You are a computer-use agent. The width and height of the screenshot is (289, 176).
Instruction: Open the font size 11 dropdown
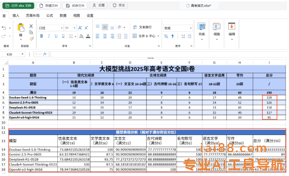[x=70, y=28]
